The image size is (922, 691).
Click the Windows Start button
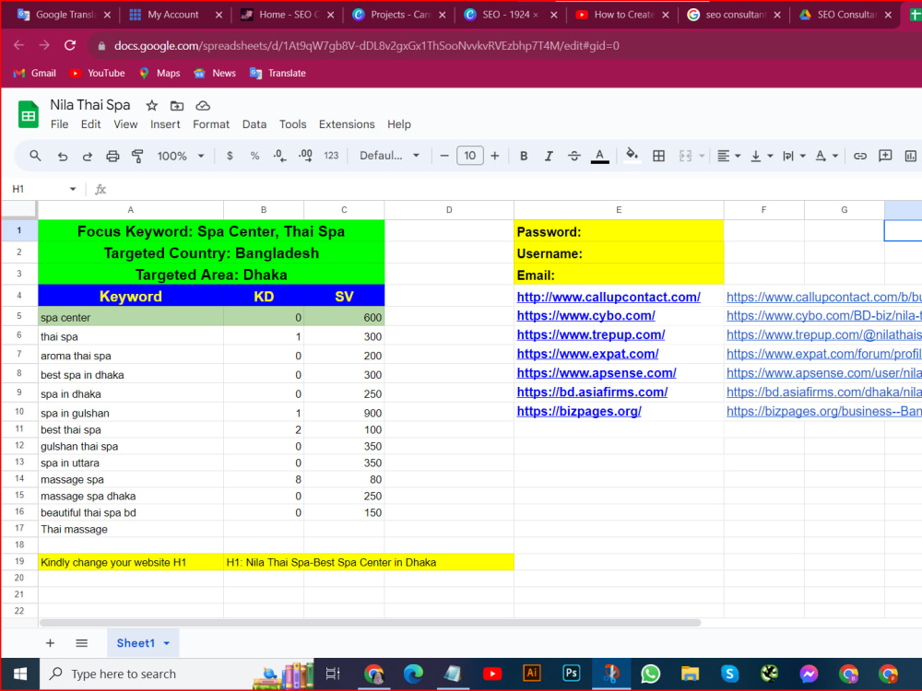click(20, 673)
